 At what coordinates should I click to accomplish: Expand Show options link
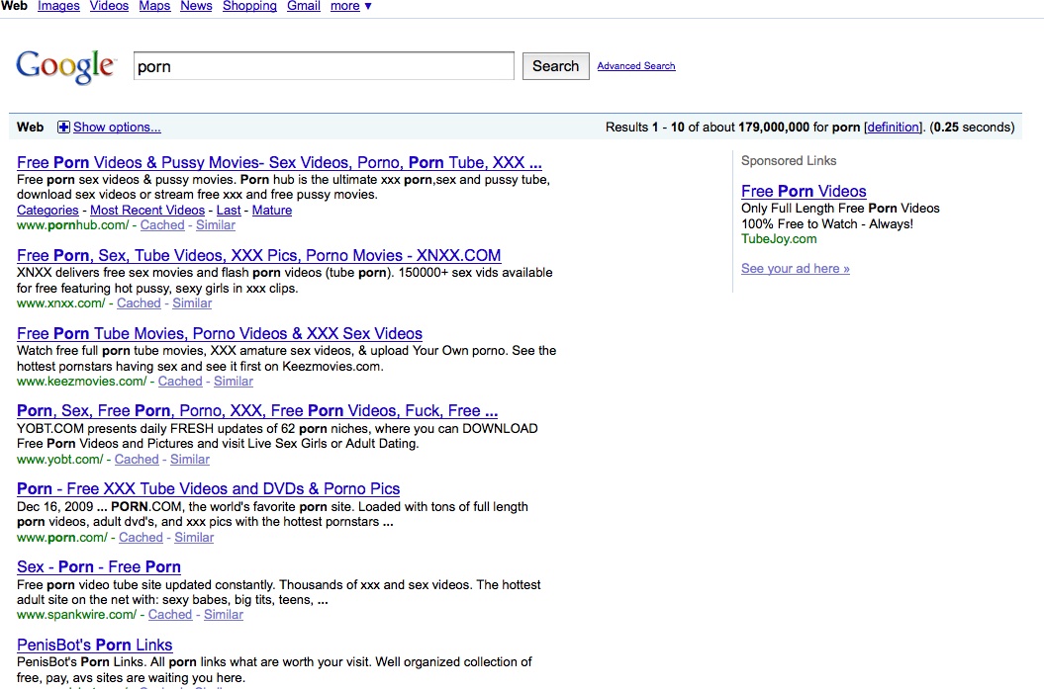tap(117, 128)
